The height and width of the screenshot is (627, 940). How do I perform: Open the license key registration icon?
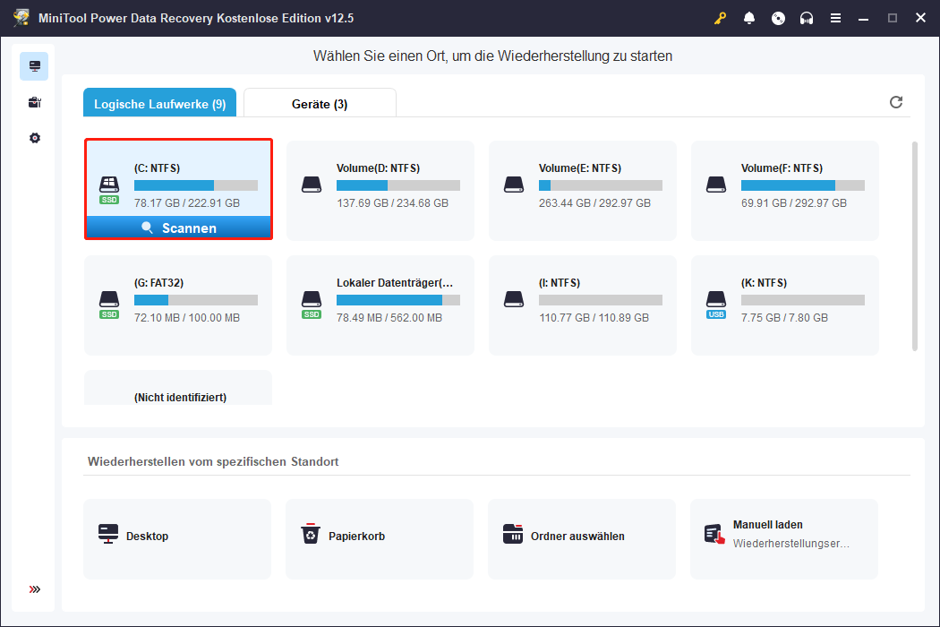(720, 18)
